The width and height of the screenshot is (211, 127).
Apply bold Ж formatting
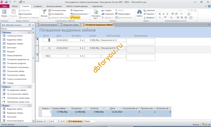click(160, 14)
